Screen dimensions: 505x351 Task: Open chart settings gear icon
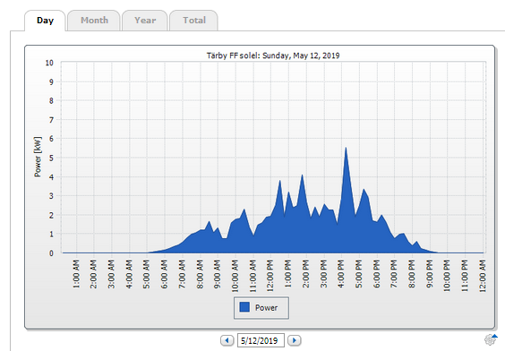coord(491,339)
